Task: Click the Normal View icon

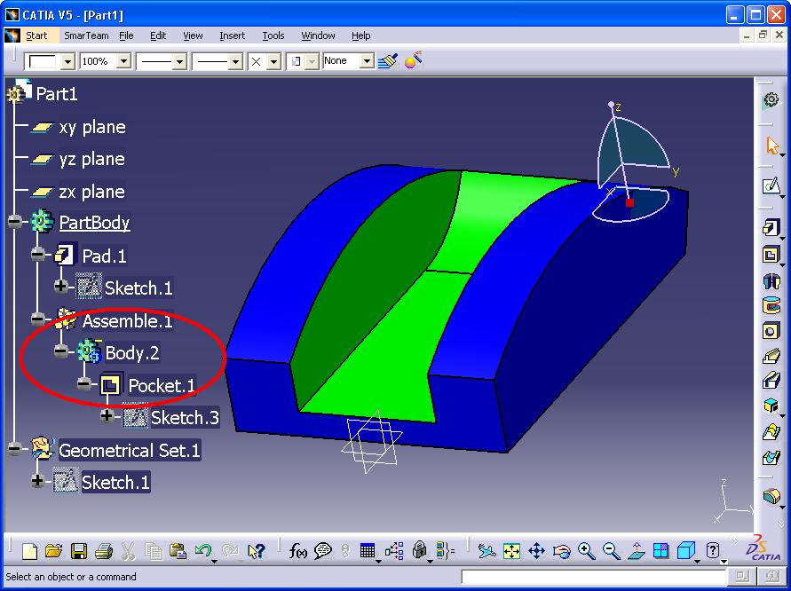Action: click(x=637, y=551)
